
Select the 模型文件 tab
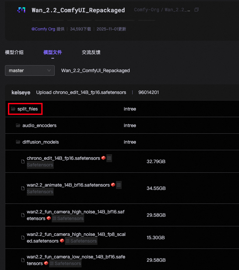point(53,52)
